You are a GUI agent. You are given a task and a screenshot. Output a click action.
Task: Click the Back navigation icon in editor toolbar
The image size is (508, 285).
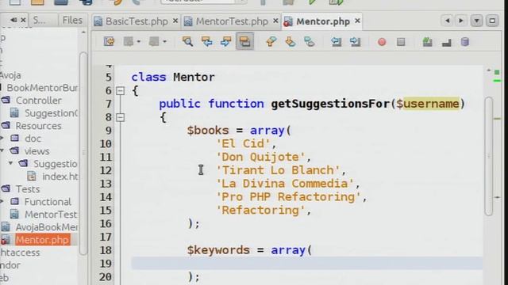129,42
